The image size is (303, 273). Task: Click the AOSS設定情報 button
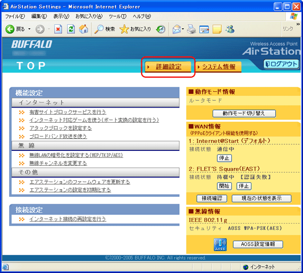click(x=258, y=244)
